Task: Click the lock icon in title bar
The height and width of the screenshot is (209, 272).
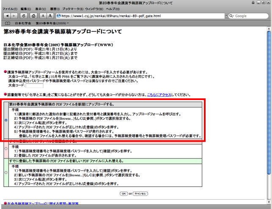Action: 253,3
